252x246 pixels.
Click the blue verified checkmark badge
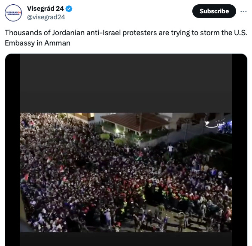pyautogui.click(x=69, y=9)
